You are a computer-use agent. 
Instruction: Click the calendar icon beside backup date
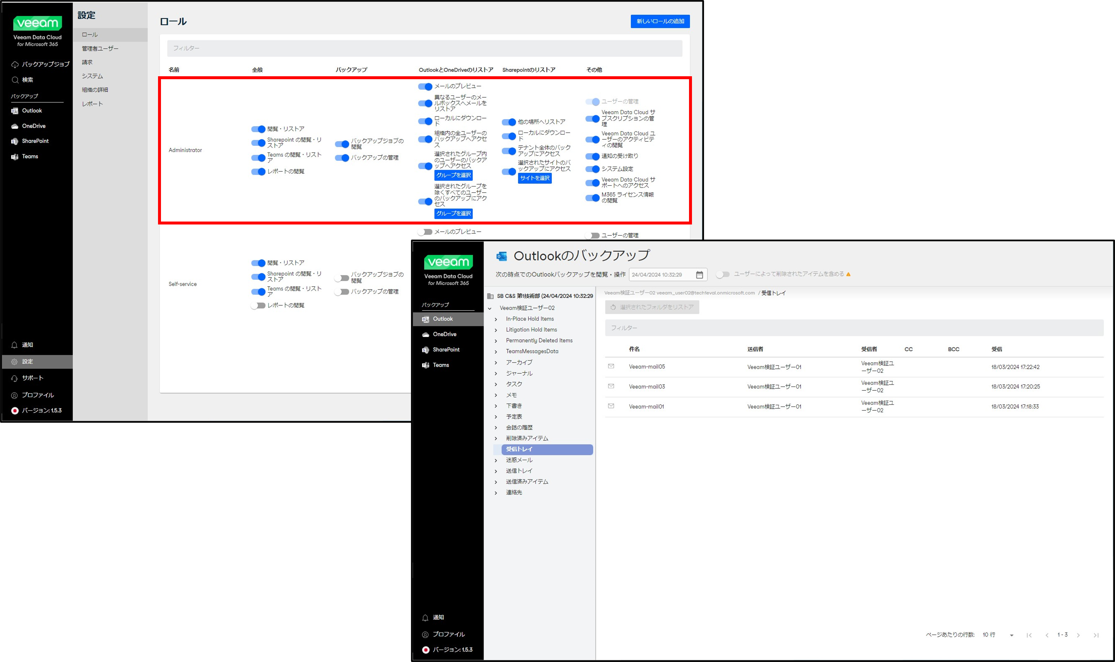[x=699, y=275]
